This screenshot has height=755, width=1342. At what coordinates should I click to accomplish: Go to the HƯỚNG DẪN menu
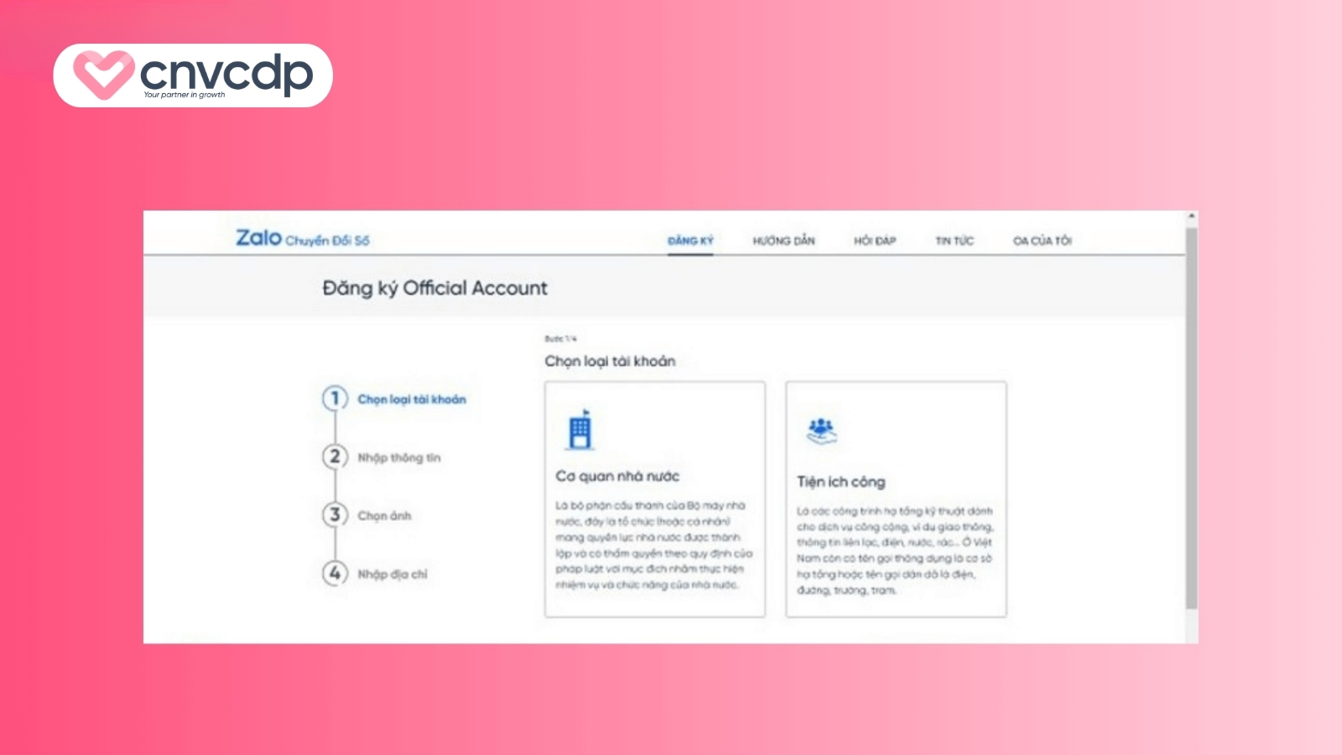tap(783, 241)
